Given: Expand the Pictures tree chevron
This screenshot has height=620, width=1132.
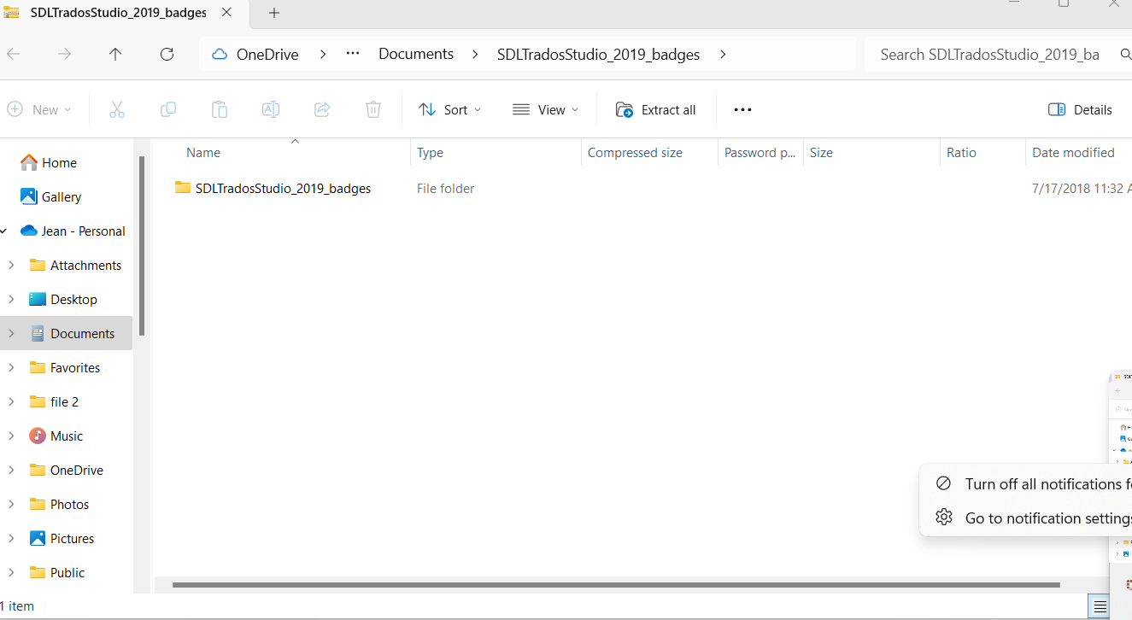Looking at the screenshot, I should point(11,538).
